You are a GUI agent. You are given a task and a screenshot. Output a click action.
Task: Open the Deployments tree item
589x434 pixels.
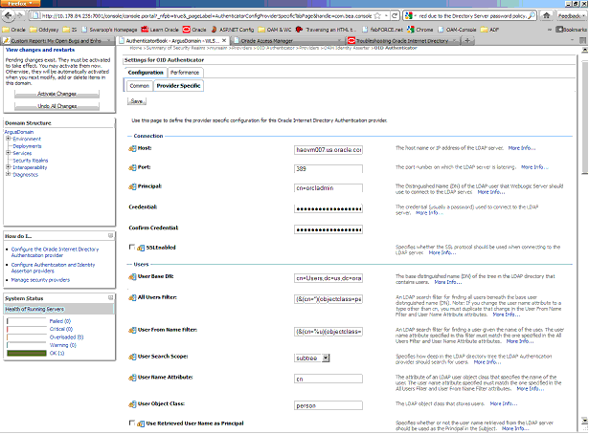click(x=27, y=146)
